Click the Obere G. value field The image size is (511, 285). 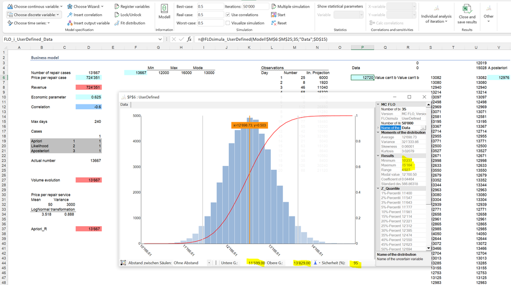(302, 263)
